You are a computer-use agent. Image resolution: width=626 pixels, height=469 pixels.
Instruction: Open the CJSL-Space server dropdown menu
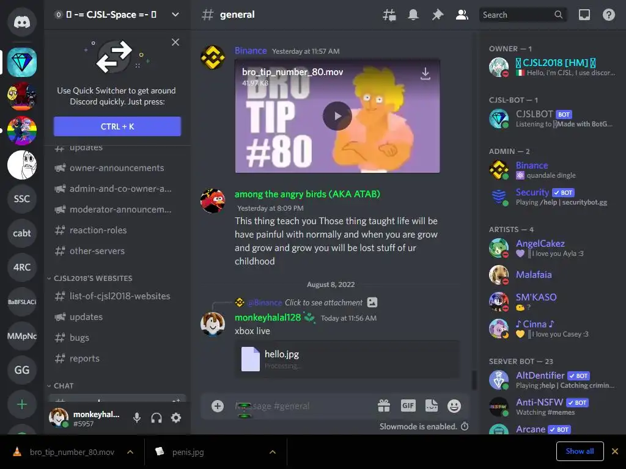coord(175,15)
